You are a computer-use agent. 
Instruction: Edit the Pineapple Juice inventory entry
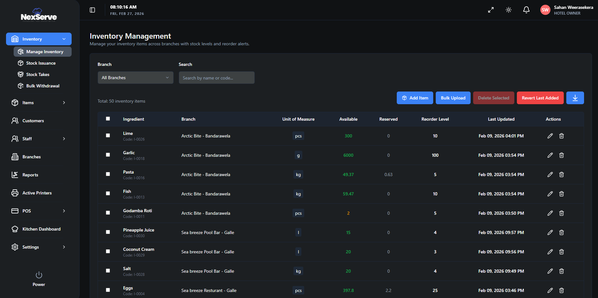[x=550, y=232]
